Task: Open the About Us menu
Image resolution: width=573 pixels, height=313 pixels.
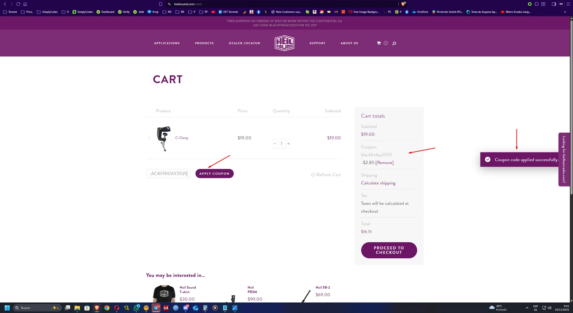Action: tap(350, 43)
